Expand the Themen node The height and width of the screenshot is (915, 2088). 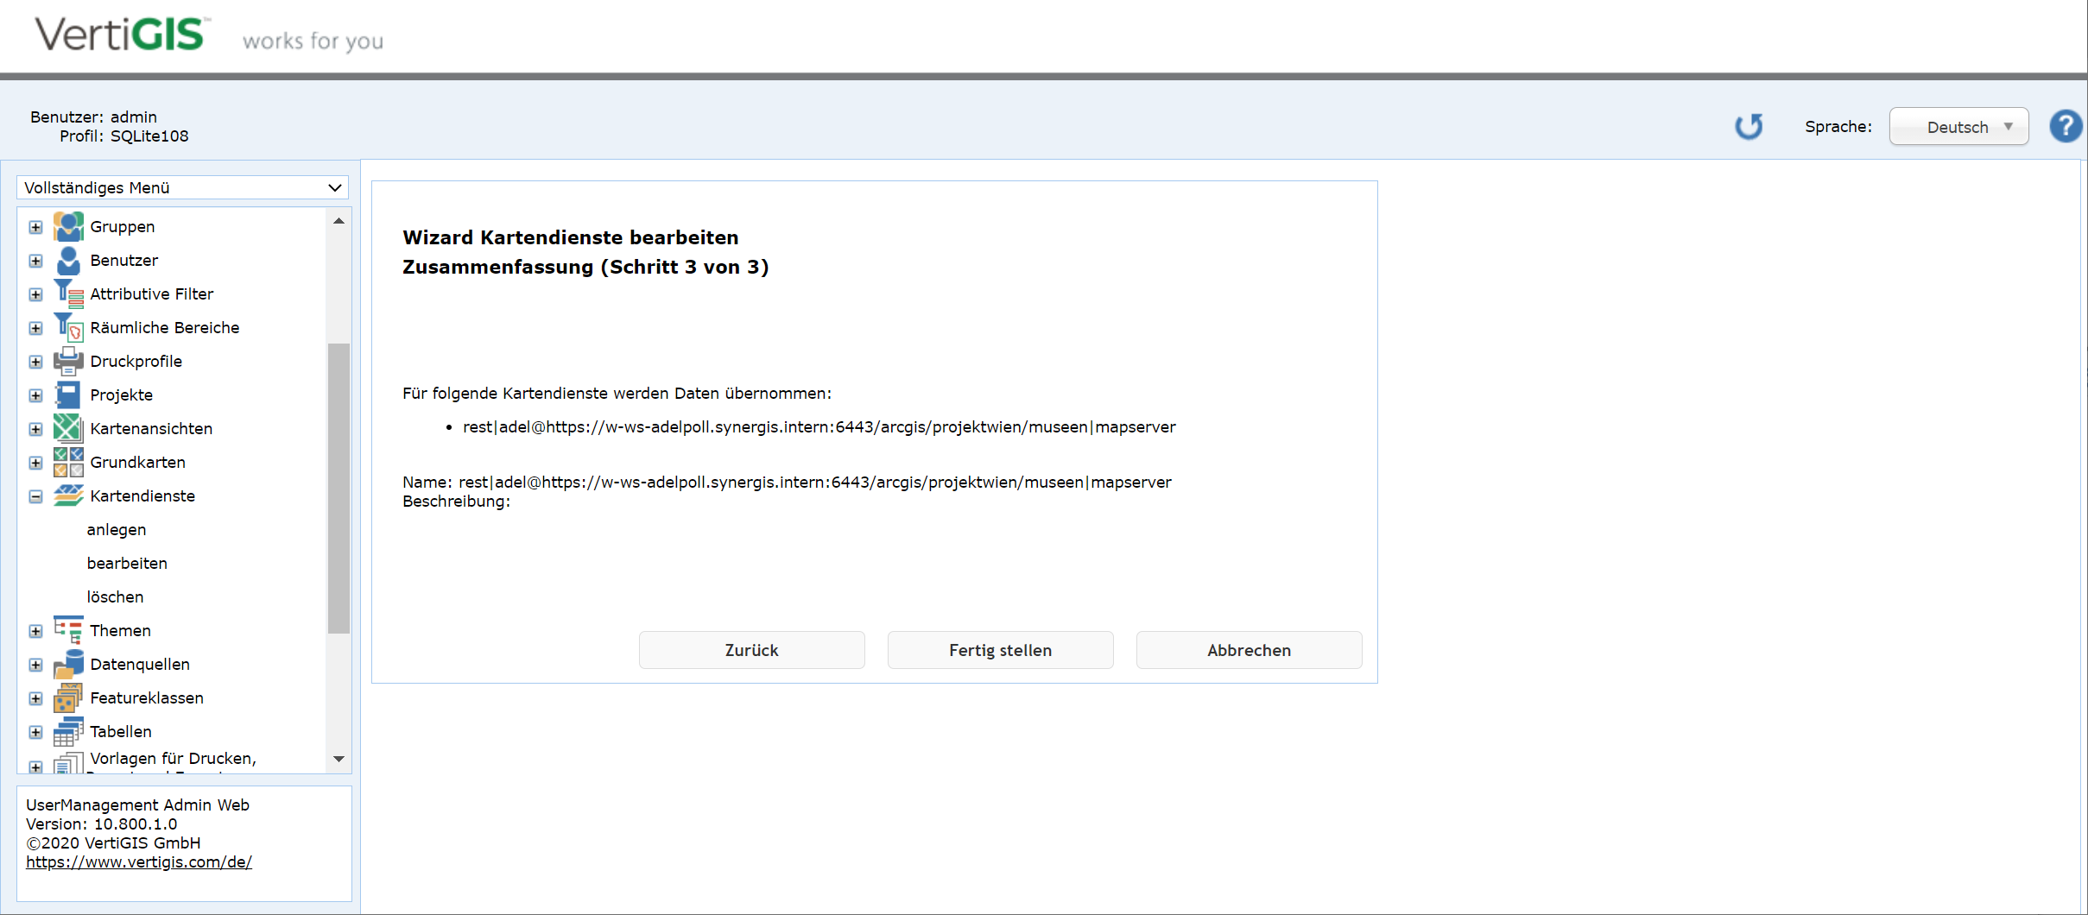35,631
